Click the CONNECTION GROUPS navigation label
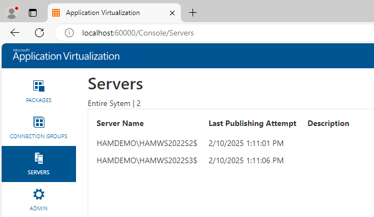Screen dimensions: 374x217 tap(39, 136)
